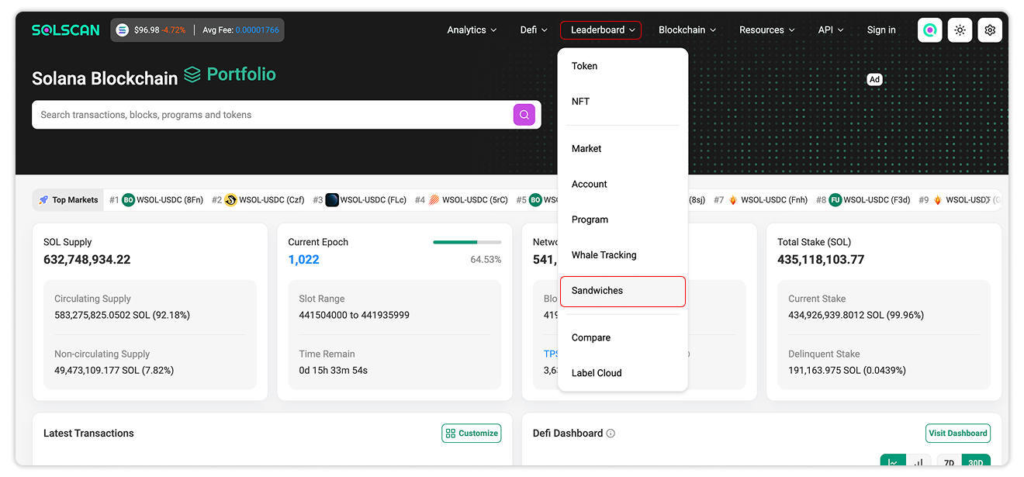The image size is (1024, 477).
Task: Choose Sandwiches in Leaderboard menu
Action: pos(623,291)
